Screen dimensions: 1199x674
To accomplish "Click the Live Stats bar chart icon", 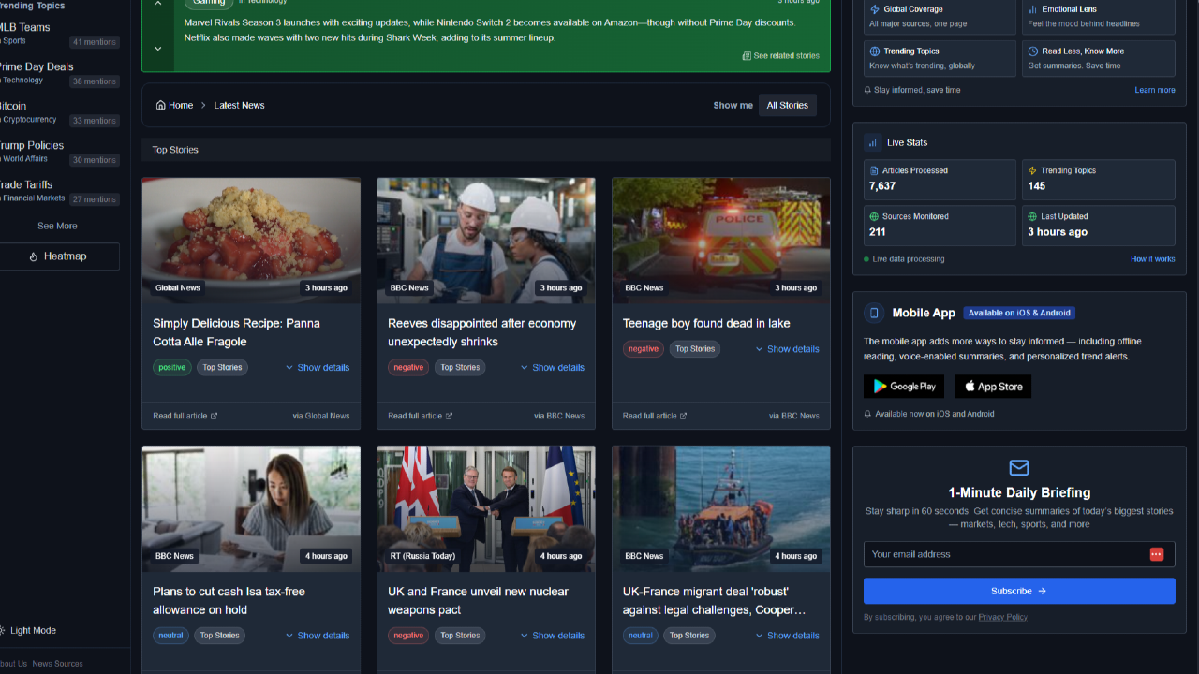I will 873,142.
